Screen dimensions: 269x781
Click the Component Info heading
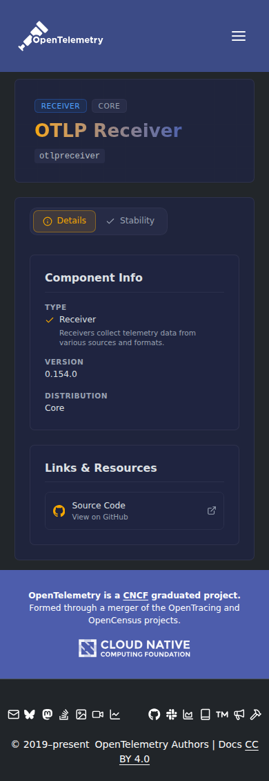[x=94, y=278]
